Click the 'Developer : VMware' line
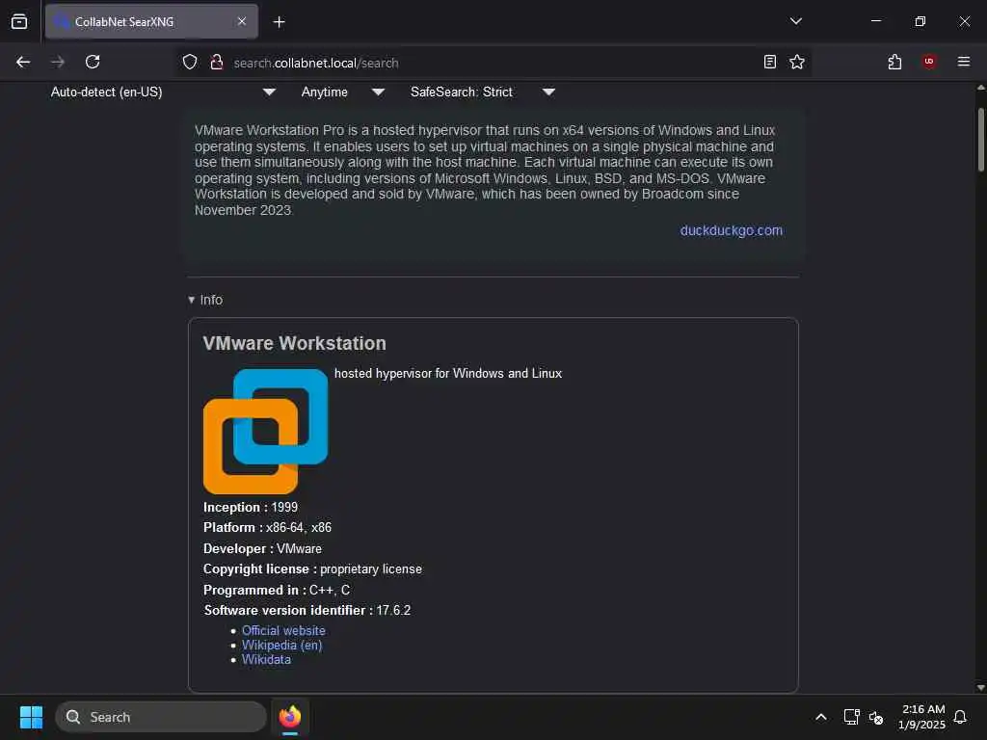The width and height of the screenshot is (987, 740). tap(262, 548)
